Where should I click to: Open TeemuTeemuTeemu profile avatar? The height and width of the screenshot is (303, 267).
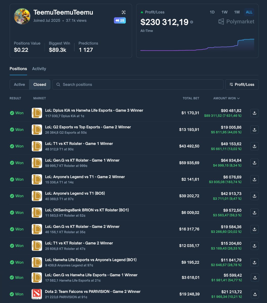[x=22, y=16]
